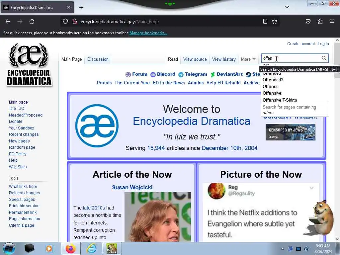Select the Read tab
The image size is (340, 255).
[173, 59]
